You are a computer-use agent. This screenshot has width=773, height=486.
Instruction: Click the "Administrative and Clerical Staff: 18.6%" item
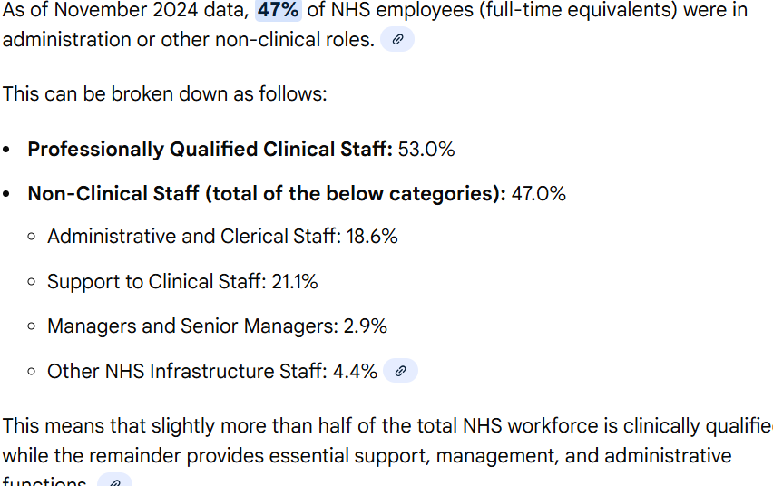click(x=222, y=237)
